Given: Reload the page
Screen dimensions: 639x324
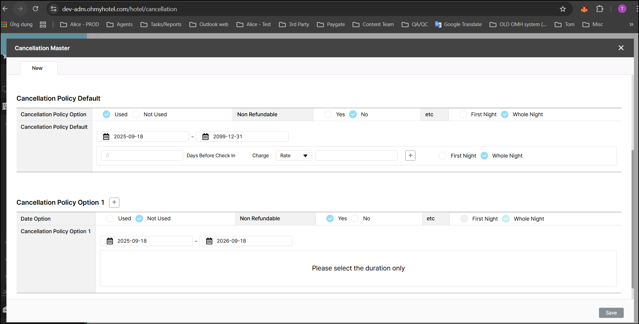Looking at the screenshot, I should pos(35,9).
